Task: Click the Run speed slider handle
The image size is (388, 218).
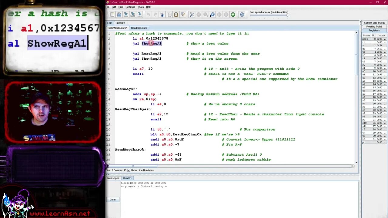Action: [287, 15]
